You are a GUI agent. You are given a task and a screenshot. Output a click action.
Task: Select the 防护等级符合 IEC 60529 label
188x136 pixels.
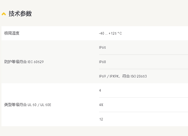[x=24, y=62]
